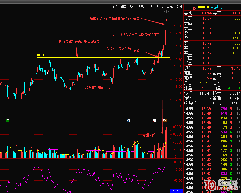Select tick trade with volume 518
The height and width of the screenshot is (193, 241).
(212, 113)
